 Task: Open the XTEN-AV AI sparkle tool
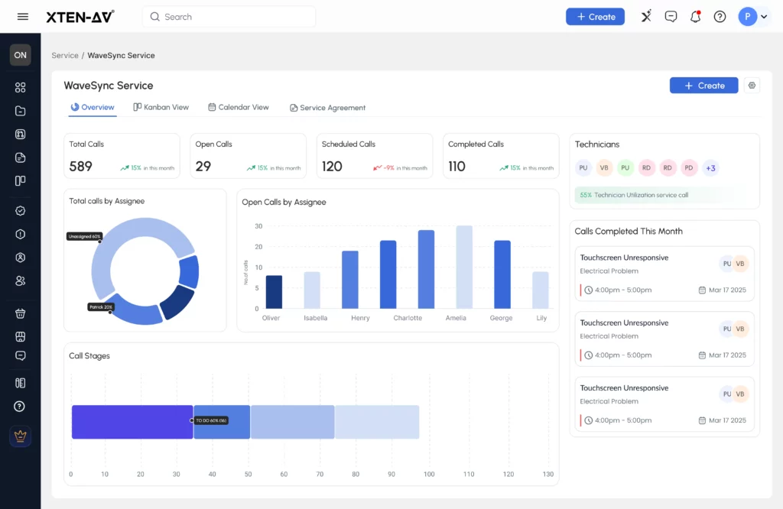pos(646,17)
